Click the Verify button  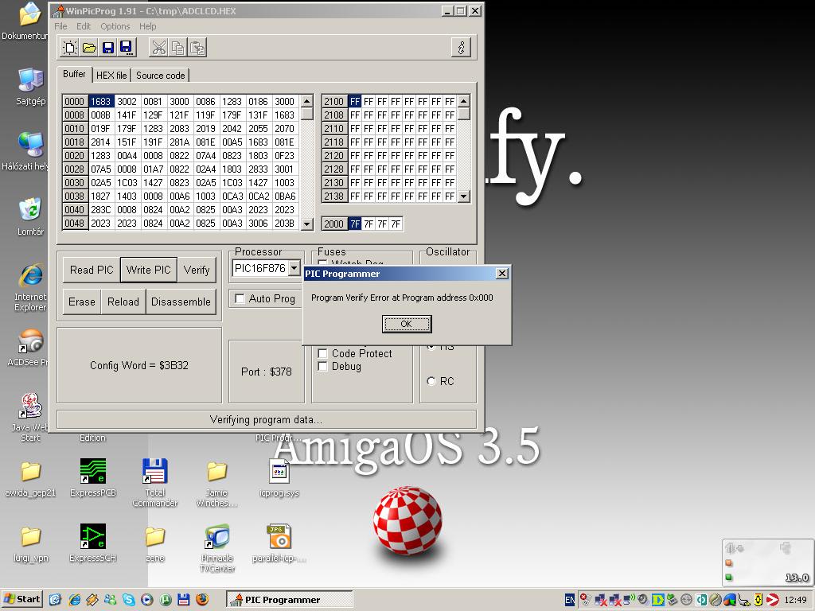(x=197, y=270)
